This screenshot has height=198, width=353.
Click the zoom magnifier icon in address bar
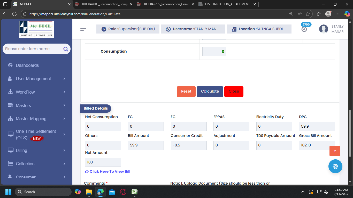291,14
